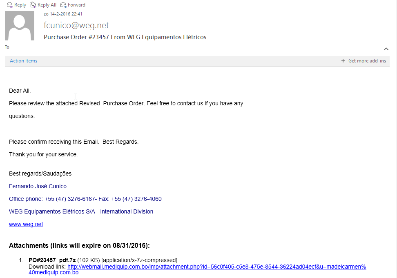Open the Action Items add-in

[24, 61]
